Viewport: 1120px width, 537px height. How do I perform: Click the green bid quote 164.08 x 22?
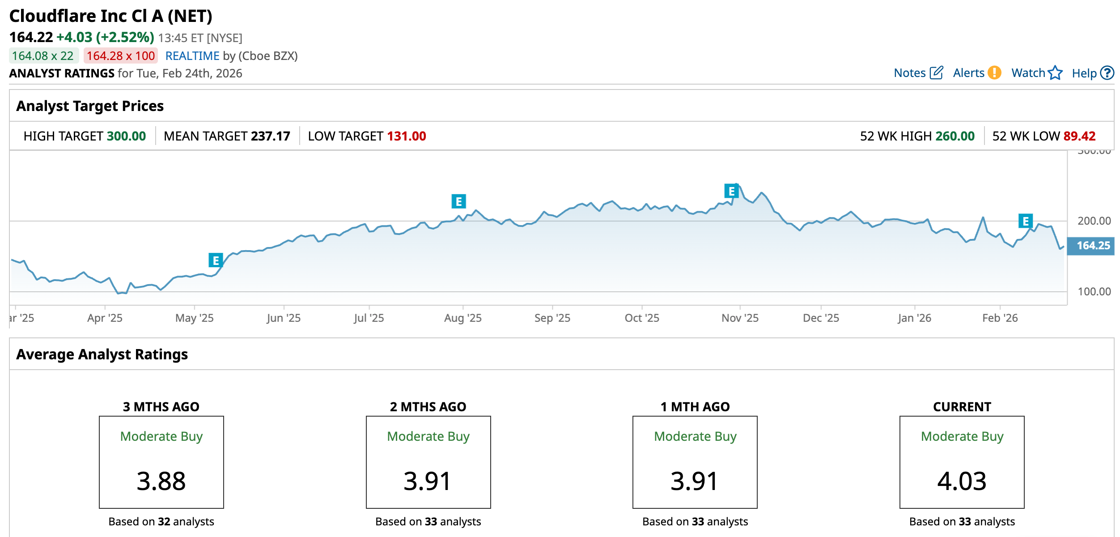43,56
